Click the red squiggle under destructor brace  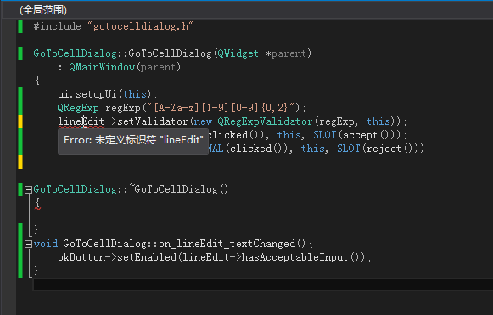pos(37,208)
